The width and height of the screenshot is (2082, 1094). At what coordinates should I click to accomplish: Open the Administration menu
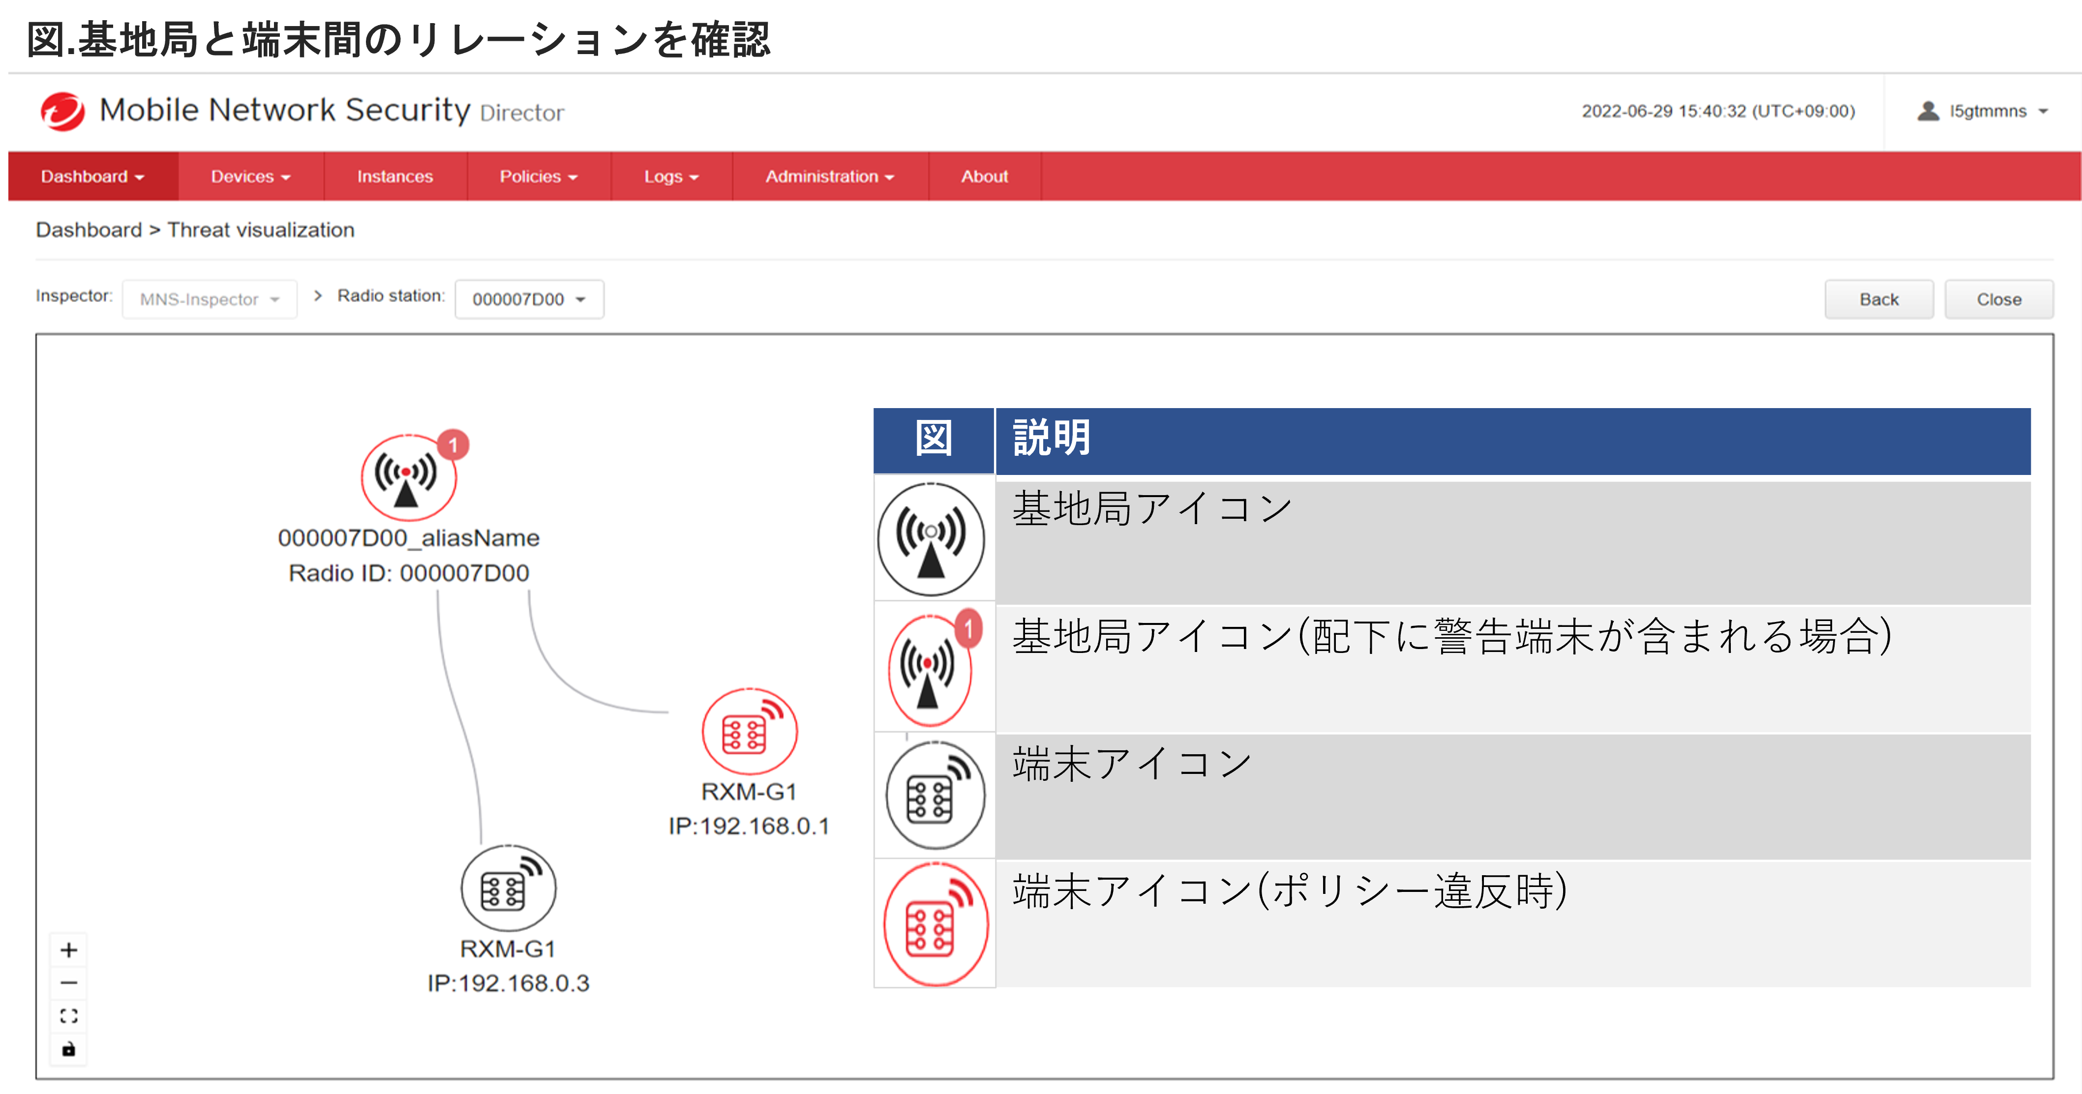coord(830,176)
